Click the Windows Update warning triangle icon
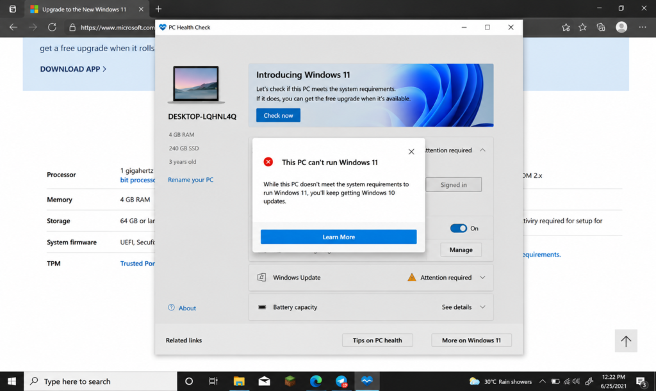 (412, 277)
